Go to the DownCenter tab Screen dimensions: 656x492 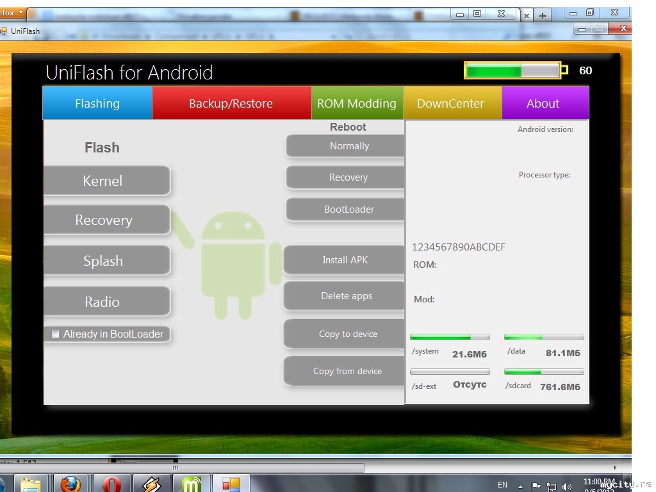click(x=452, y=103)
